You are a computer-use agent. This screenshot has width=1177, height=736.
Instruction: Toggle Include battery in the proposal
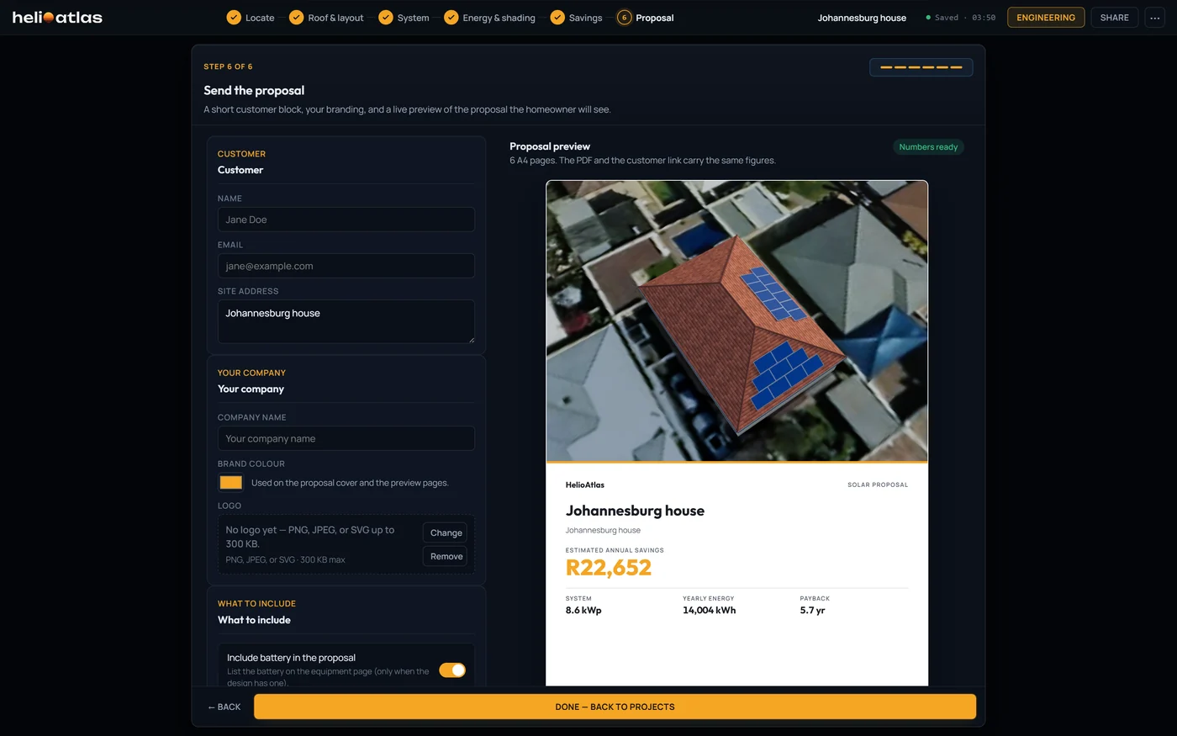click(452, 670)
